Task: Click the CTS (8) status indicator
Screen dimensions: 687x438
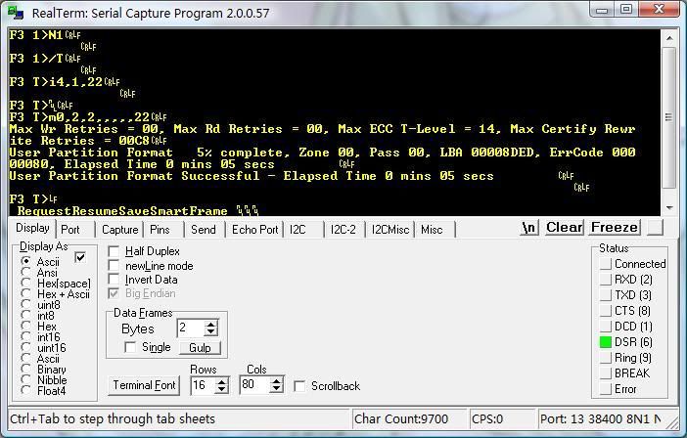Action: [x=606, y=311]
